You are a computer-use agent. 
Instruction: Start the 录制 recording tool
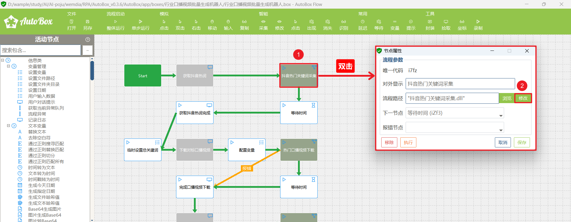point(478,25)
